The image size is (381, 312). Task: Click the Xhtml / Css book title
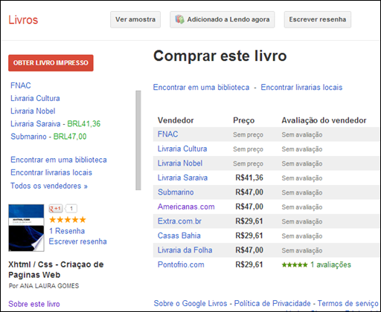click(56, 270)
